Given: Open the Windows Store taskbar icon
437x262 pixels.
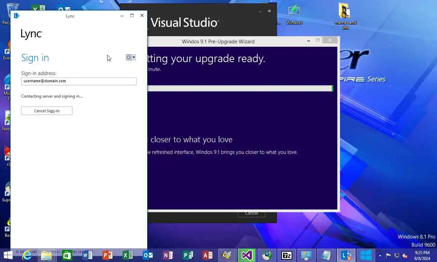Looking at the screenshot, I should (x=67, y=255).
